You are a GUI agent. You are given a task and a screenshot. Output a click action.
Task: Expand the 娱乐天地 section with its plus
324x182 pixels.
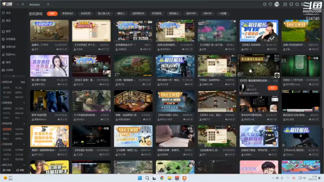(x=24, y=165)
